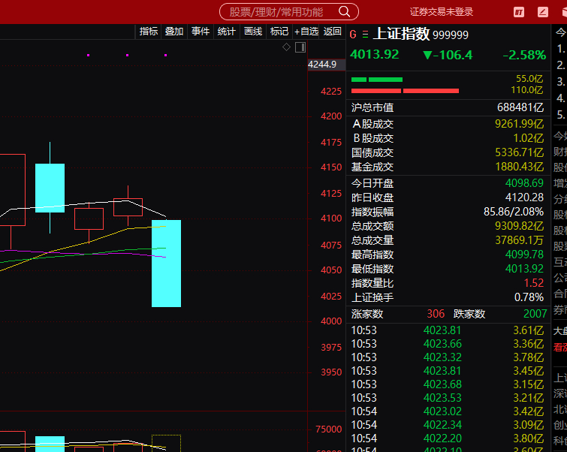Click the 返回 back button

(333, 32)
